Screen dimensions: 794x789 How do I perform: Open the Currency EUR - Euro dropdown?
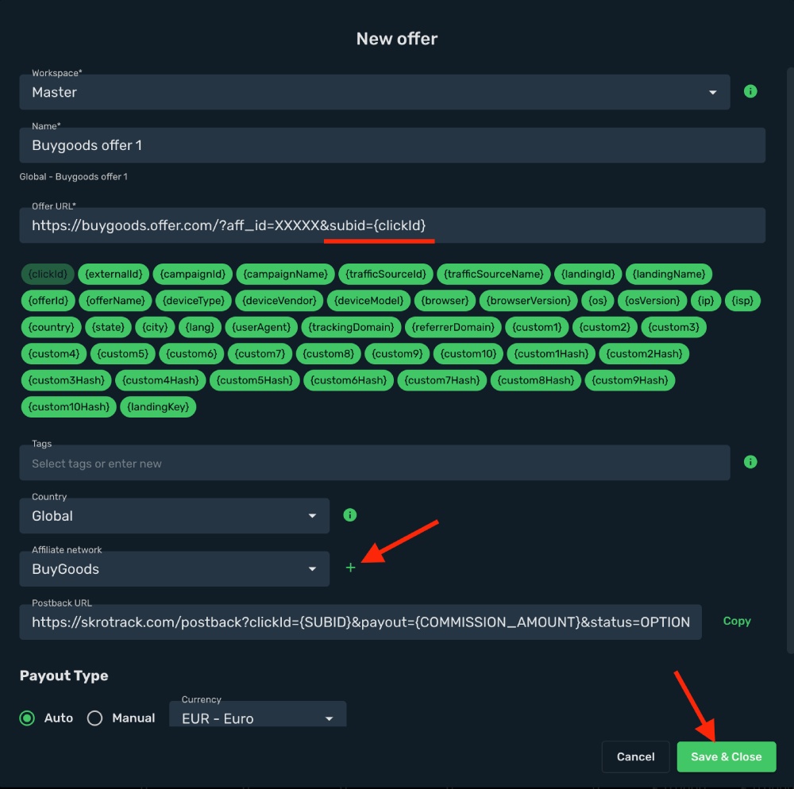(x=258, y=714)
